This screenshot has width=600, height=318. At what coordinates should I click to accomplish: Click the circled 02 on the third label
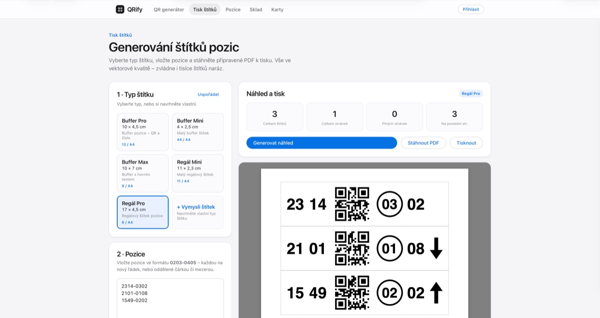389,293
